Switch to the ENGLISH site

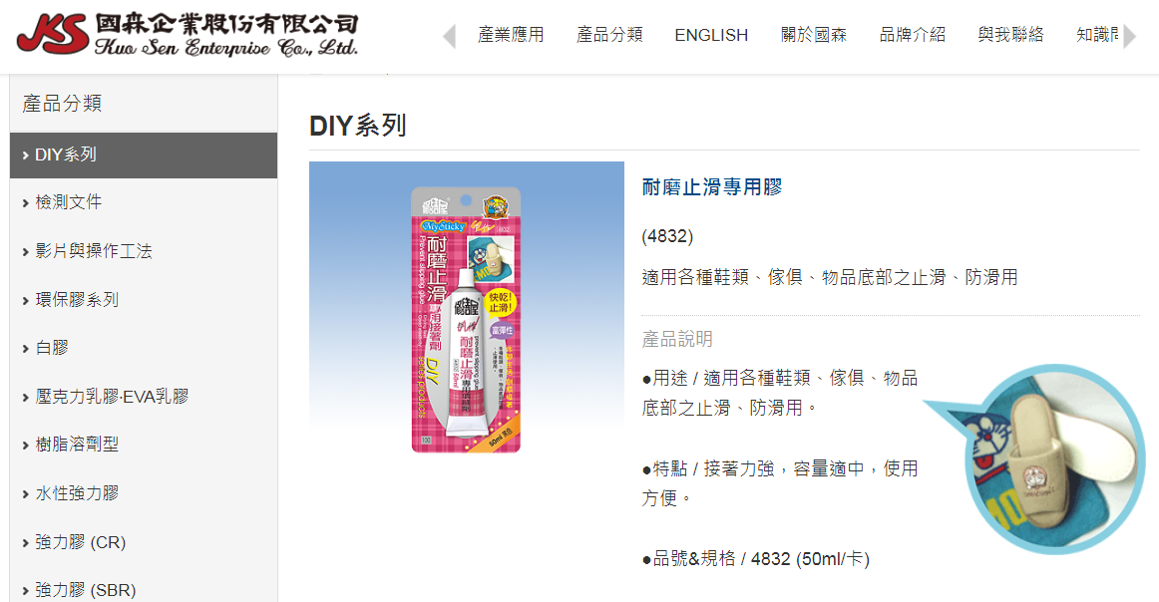711,35
